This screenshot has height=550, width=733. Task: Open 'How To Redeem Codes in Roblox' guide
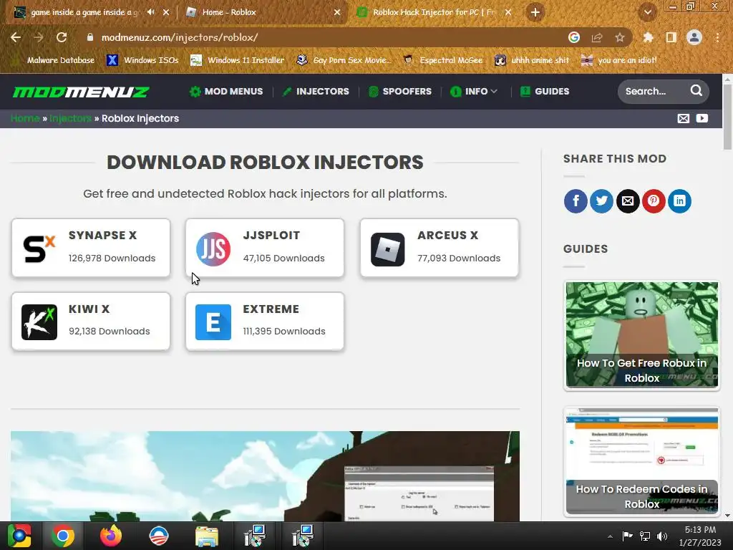coord(642,461)
